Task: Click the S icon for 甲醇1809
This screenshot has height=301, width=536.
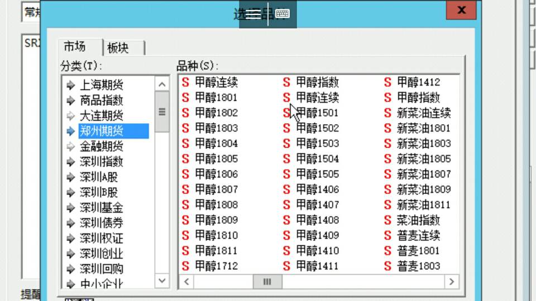Action: click(x=185, y=220)
